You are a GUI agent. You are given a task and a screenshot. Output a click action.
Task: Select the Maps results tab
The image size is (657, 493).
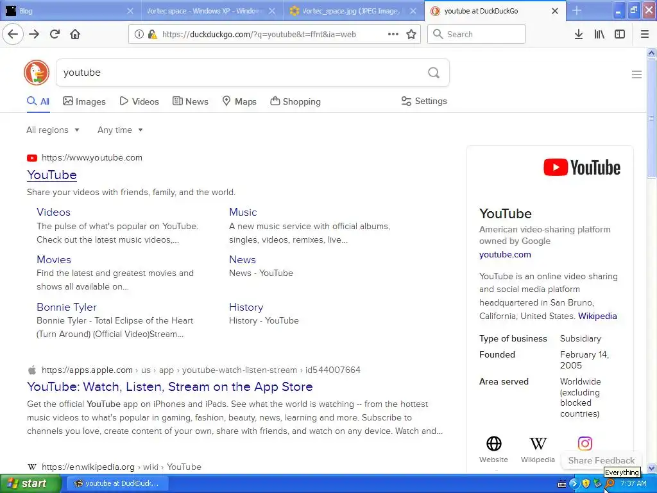pos(239,101)
